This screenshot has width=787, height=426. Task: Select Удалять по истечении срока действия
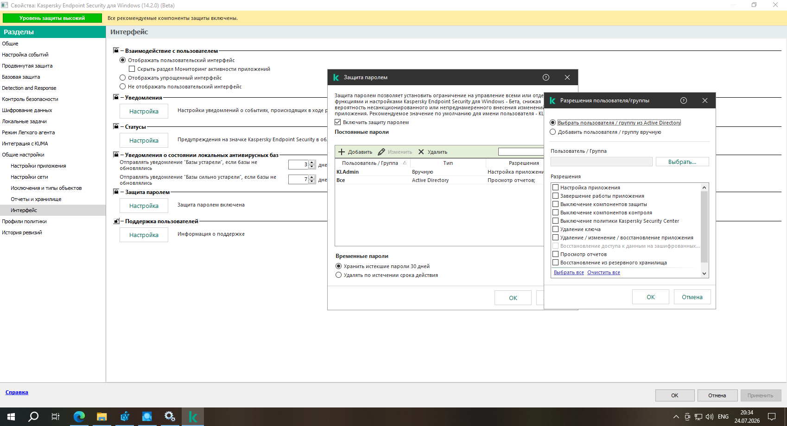339,275
